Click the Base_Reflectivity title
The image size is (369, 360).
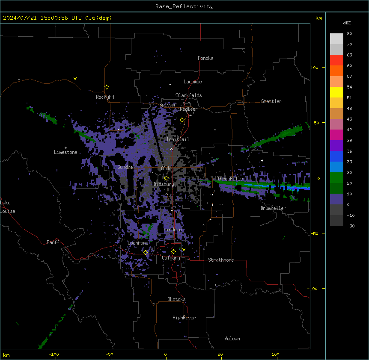tap(184, 6)
